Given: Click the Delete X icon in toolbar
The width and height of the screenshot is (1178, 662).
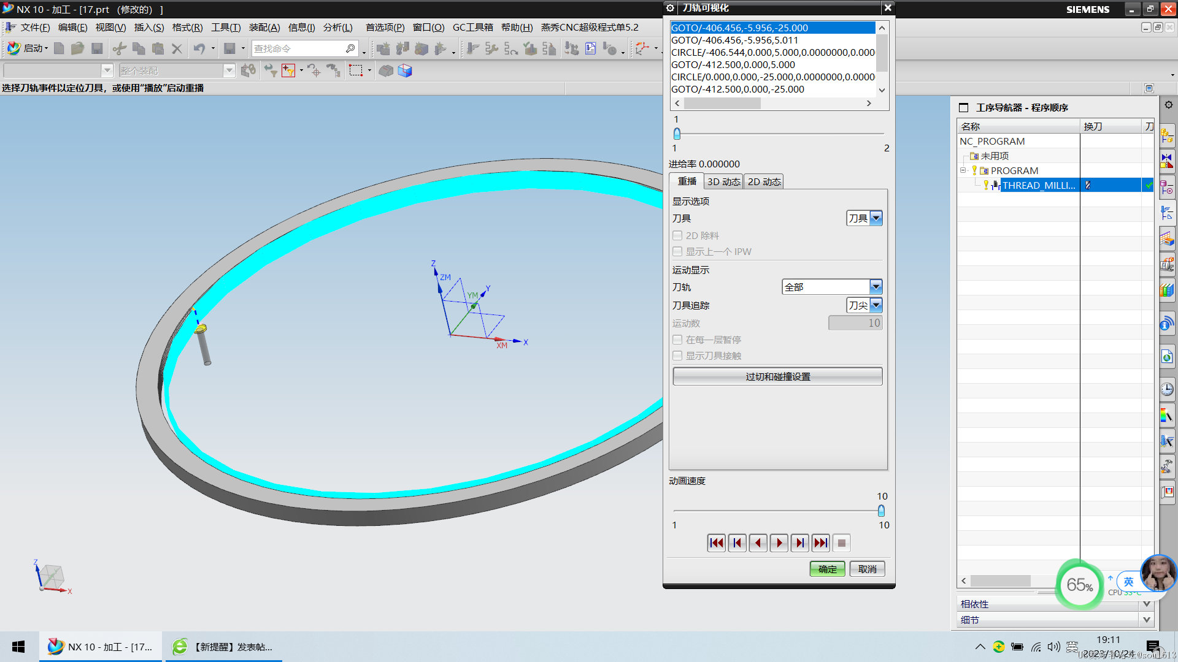Looking at the screenshot, I should 177,48.
